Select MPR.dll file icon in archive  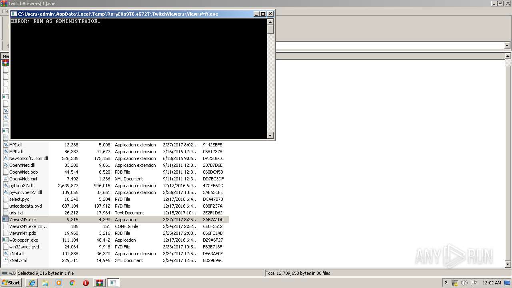[x=6, y=152]
